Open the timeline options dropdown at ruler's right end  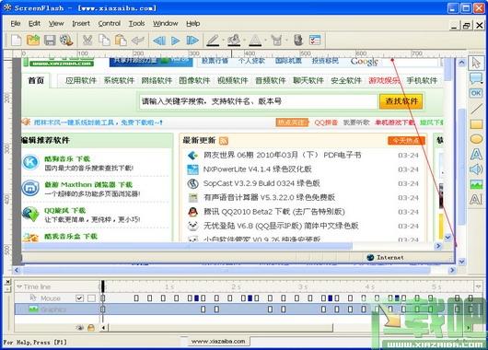(x=479, y=286)
